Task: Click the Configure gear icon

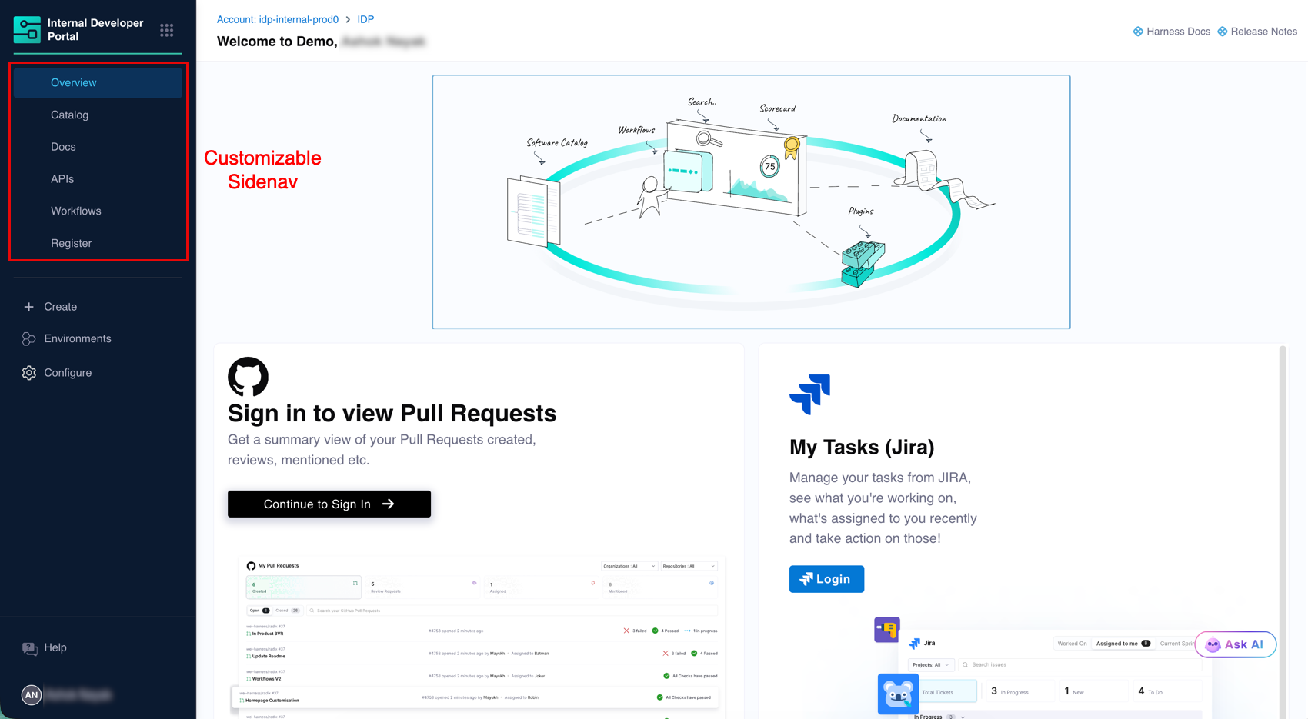Action: point(28,373)
